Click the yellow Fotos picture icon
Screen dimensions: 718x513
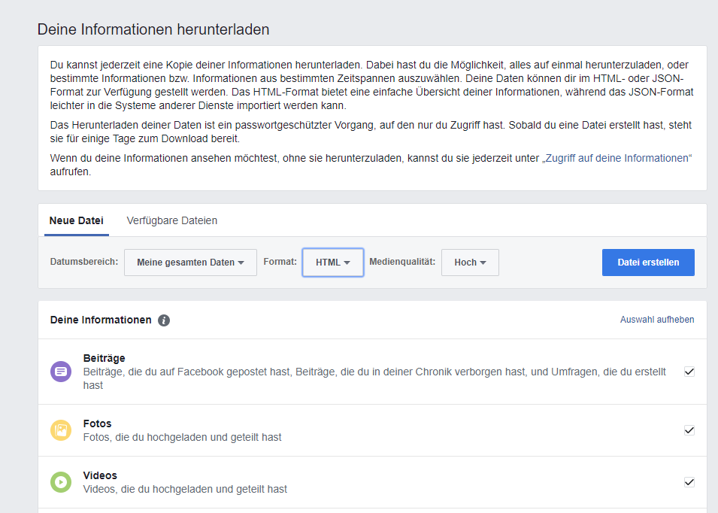tap(61, 430)
